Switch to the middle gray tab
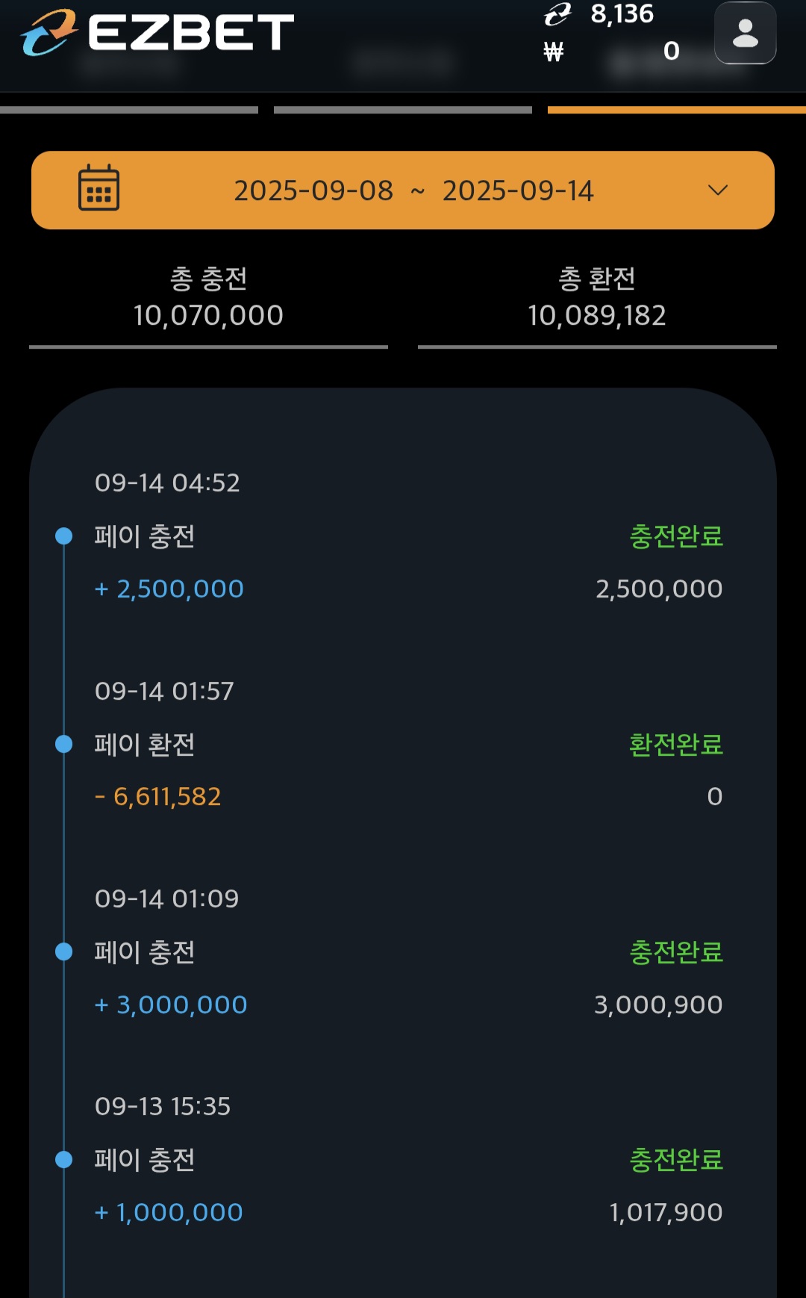806x1298 pixels. point(403,110)
